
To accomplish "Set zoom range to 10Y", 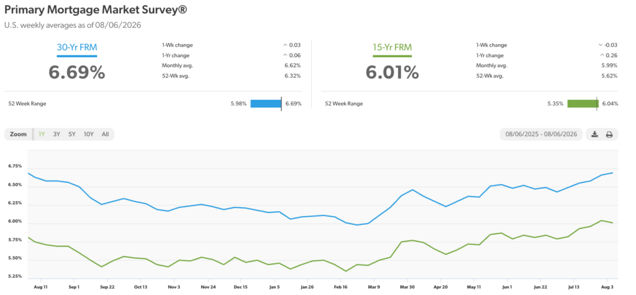I will (88, 134).
